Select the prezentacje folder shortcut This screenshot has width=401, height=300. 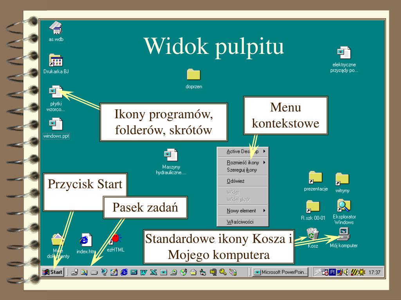coord(316,181)
